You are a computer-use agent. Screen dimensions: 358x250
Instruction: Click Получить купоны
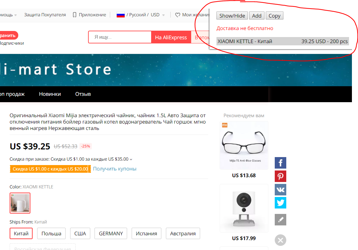pos(115,169)
